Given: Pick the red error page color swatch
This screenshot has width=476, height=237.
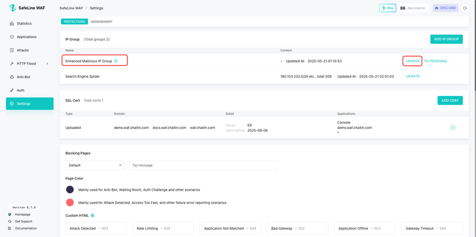Looking at the screenshot, I should (x=70, y=202).
